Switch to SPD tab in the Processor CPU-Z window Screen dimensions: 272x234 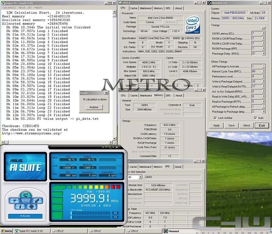(168, 8)
